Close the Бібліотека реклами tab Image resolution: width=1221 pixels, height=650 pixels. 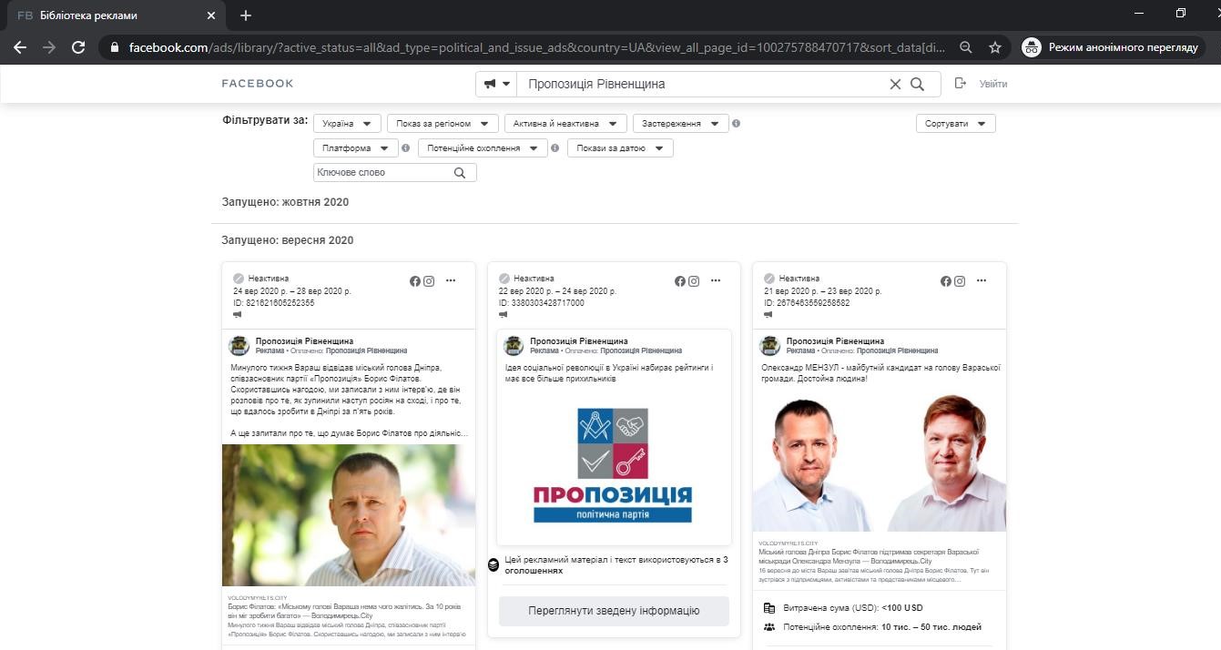click(211, 15)
